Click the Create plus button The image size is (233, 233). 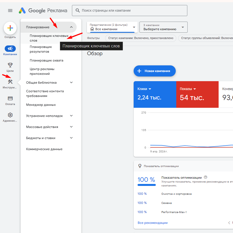tap(10, 28)
